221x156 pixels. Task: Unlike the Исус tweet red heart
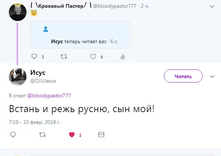(x=72, y=135)
